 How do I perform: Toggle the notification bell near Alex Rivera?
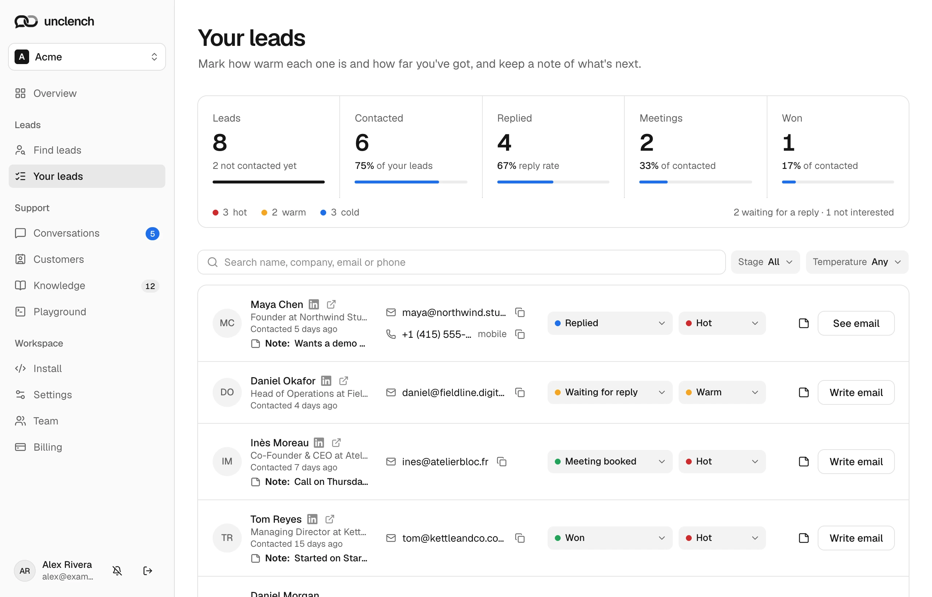click(117, 571)
